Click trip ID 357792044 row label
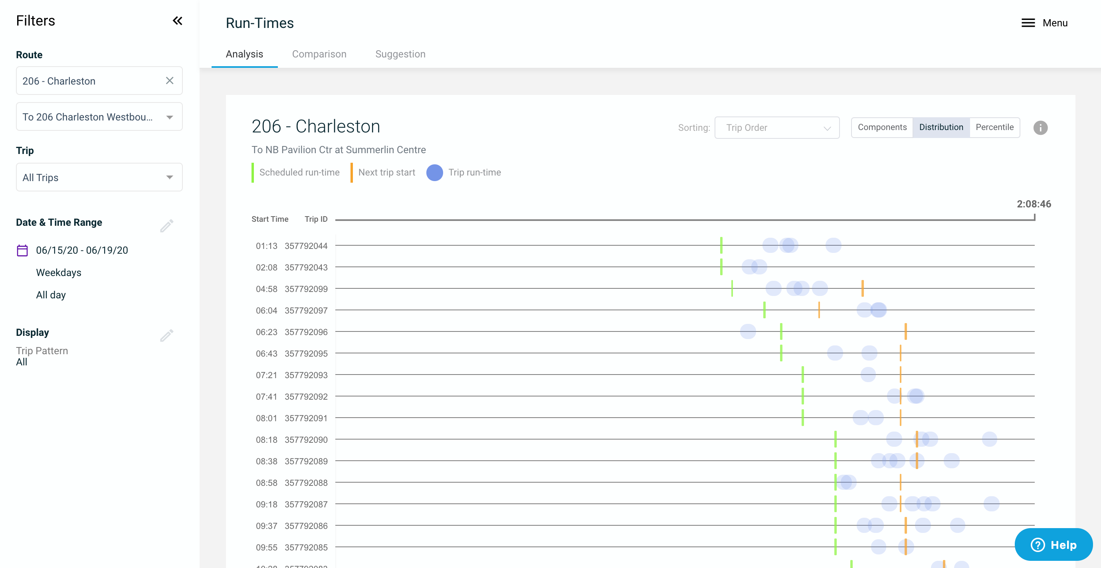Viewport: 1101px width, 568px height. coord(306,246)
